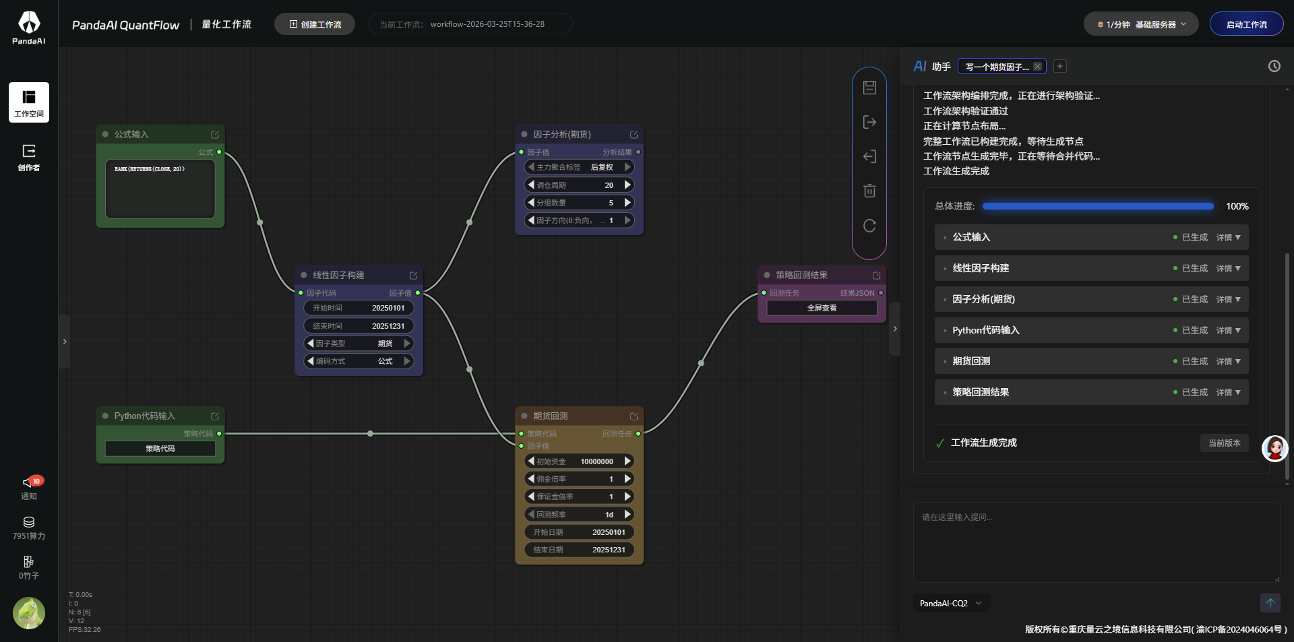Open the PandaAI-CQ2 model dropdown
The image size is (1294, 642).
coord(950,604)
